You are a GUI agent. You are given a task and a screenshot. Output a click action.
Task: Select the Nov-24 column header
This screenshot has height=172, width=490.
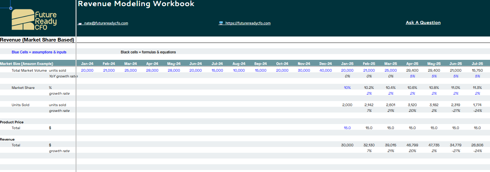coord(304,64)
